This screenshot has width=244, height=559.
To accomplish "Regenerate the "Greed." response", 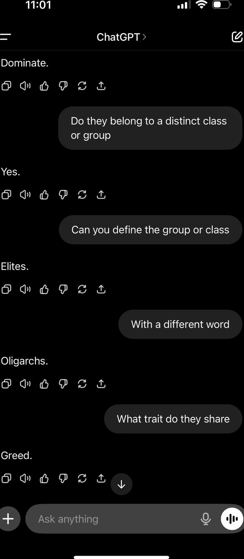I will coord(82,478).
